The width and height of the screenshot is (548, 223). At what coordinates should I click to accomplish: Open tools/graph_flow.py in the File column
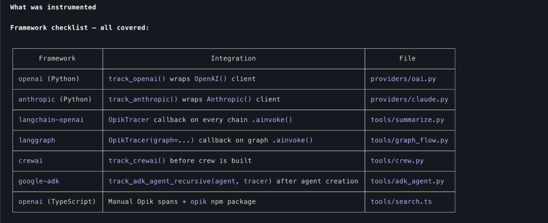click(x=409, y=140)
